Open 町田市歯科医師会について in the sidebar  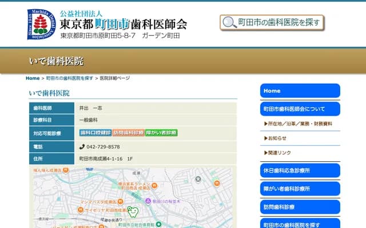(x=300, y=108)
